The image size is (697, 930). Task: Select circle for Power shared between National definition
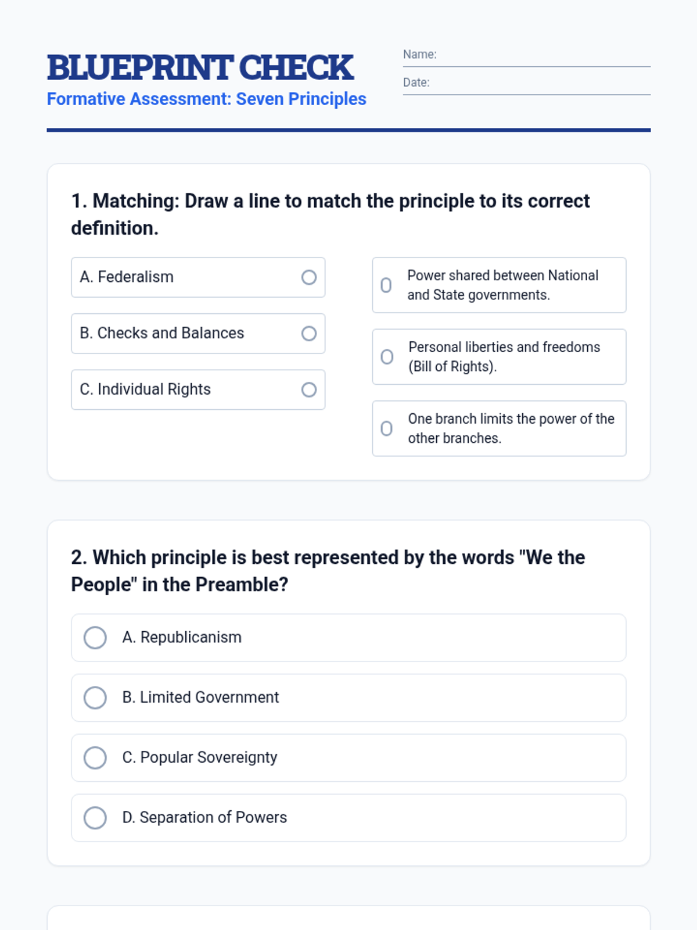click(386, 285)
